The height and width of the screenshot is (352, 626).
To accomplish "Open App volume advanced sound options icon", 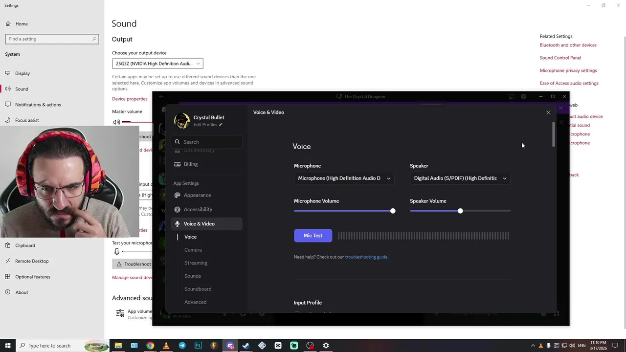I will [x=119, y=313].
